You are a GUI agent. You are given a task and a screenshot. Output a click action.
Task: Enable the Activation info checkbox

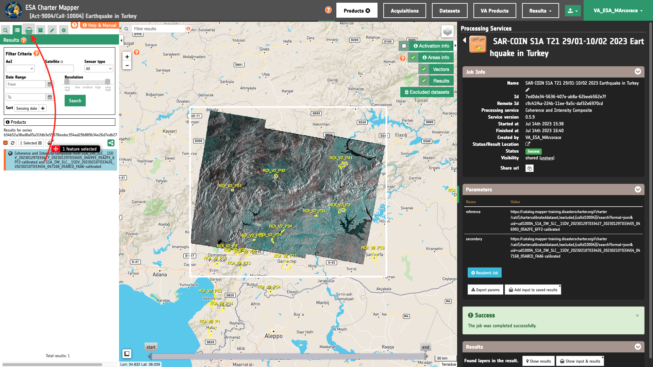tap(404, 46)
